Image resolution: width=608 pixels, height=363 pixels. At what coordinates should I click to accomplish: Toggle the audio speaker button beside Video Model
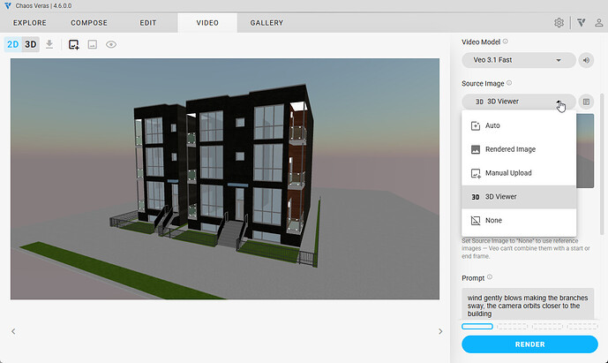point(586,60)
